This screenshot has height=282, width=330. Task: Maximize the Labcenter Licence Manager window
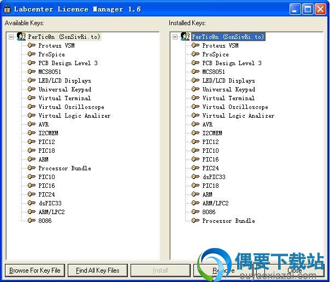click(308, 9)
